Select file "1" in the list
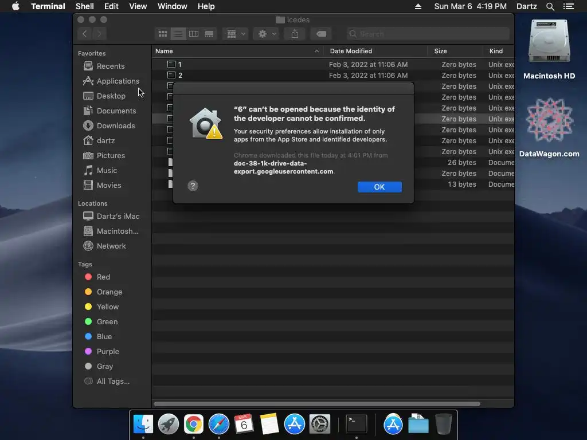This screenshot has height=440, width=587. coord(333,64)
